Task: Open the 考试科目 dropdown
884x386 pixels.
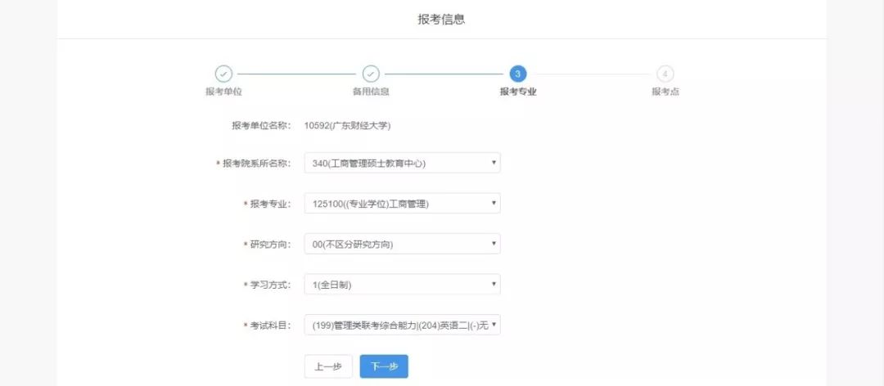Action: (x=402, y=325)
